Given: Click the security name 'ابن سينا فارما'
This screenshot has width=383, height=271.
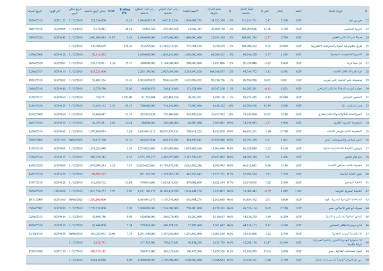Looking at the screenshot, I should click(x=354, y=63).
